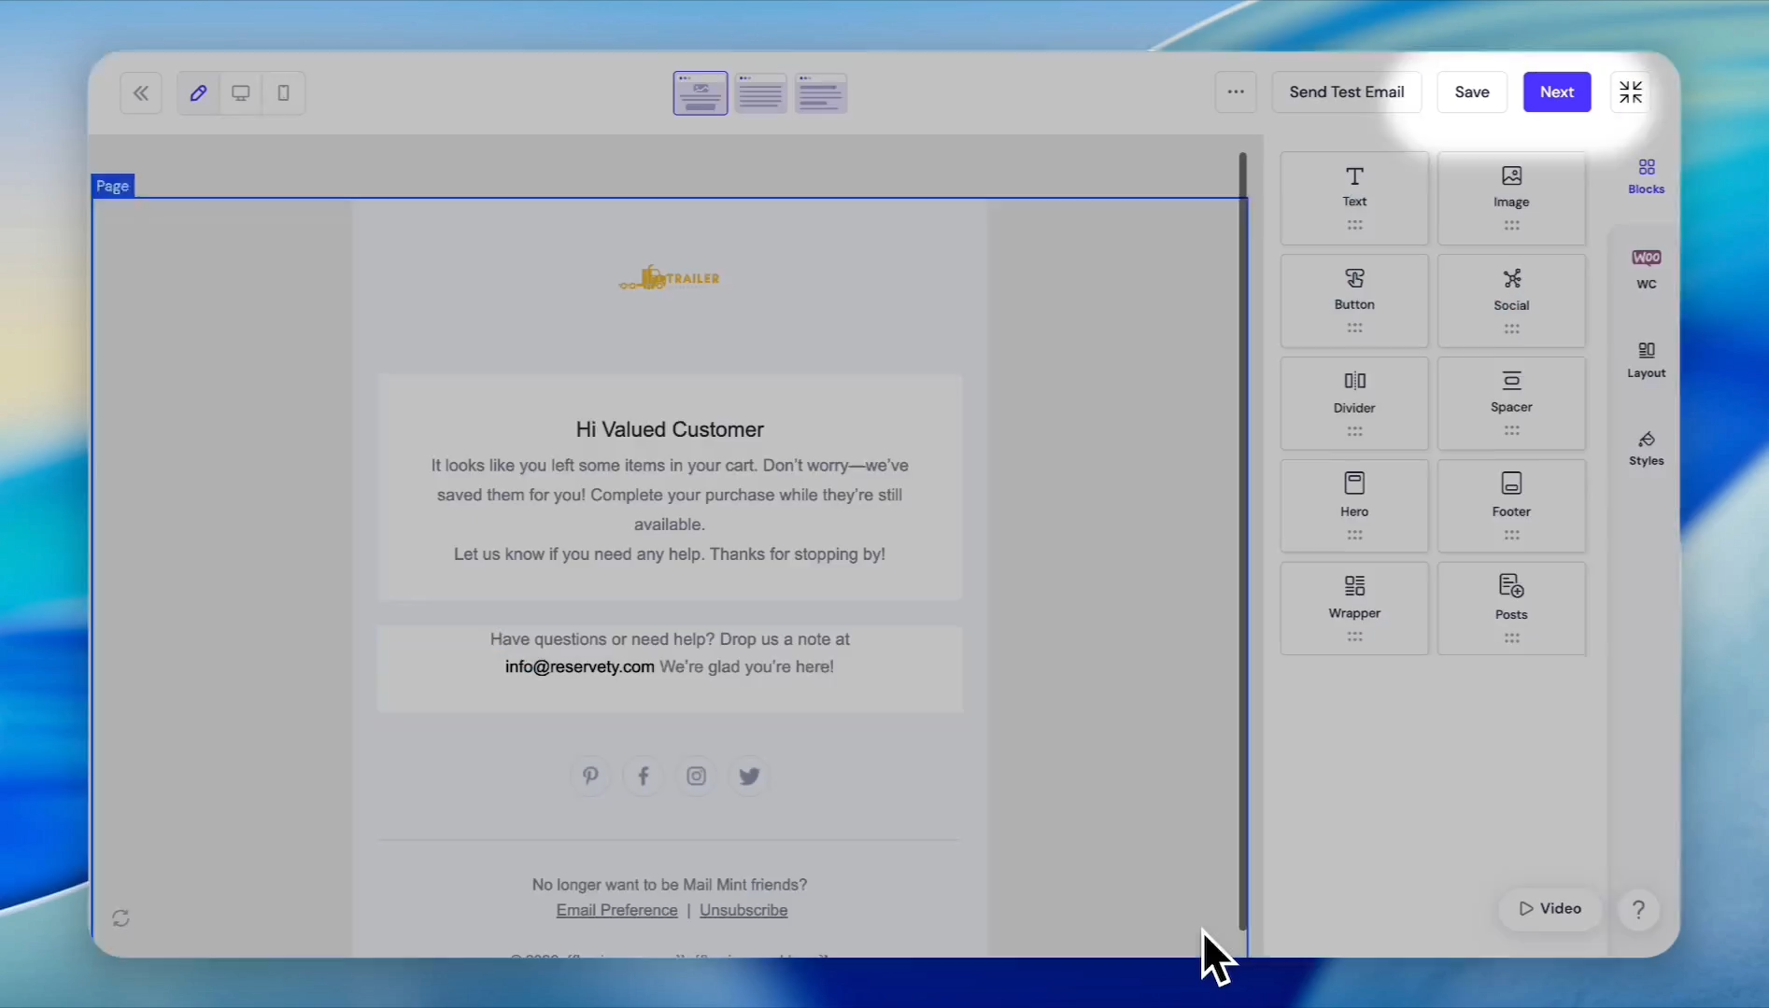
Task: Select the Hero block
Action: coord(1354,507)
